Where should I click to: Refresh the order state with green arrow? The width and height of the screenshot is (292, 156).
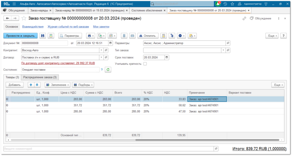(x=108, y=70)
